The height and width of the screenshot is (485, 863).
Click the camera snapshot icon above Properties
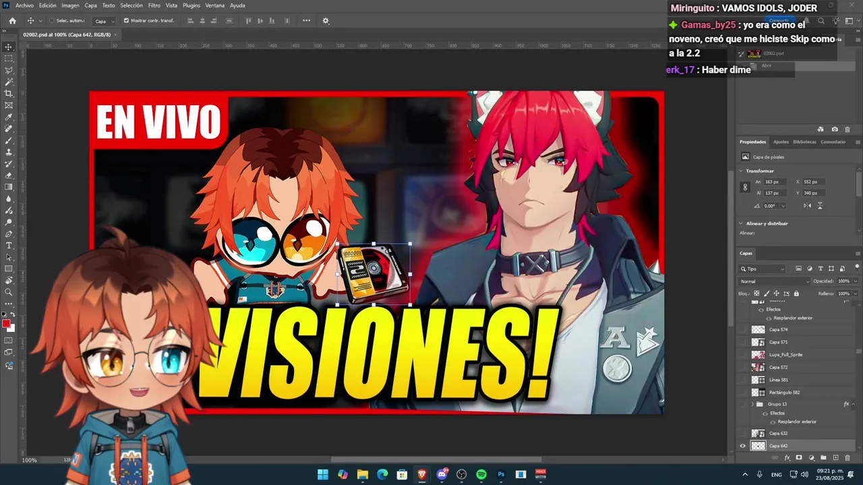835,129
